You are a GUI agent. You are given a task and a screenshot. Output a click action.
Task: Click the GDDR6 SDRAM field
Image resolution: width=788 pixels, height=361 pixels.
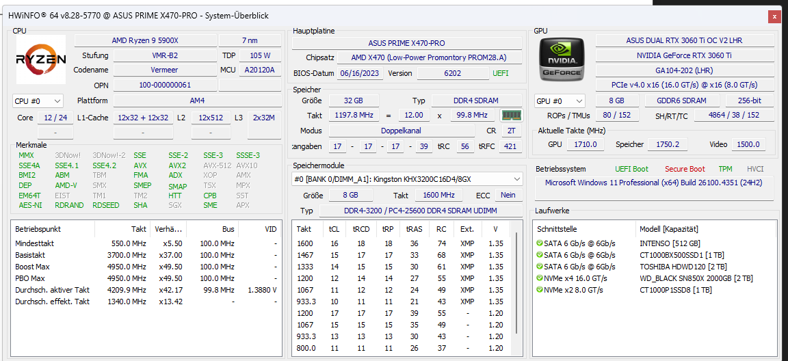tap(683, 101)
